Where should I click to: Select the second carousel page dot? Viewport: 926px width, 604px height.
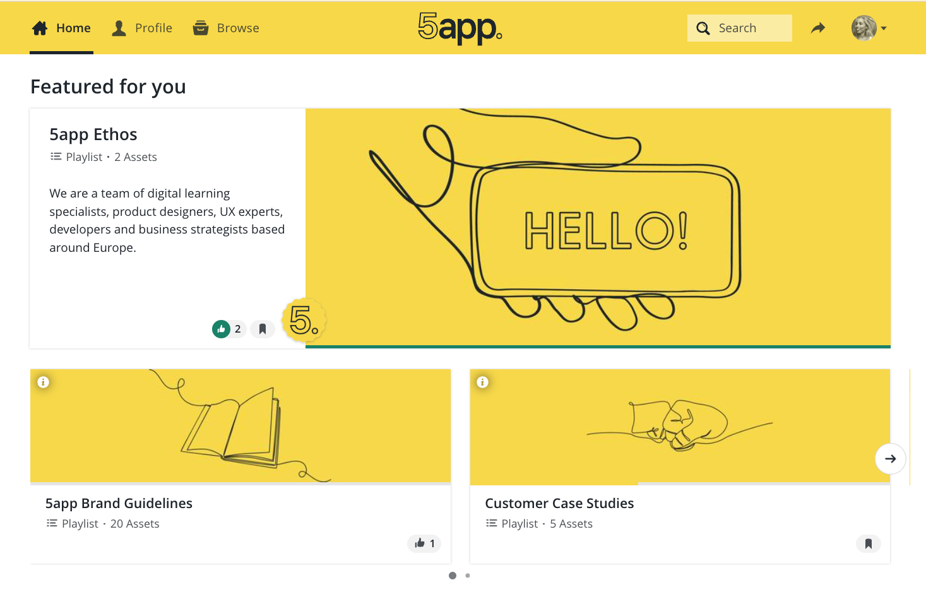[x=468, y=576]
